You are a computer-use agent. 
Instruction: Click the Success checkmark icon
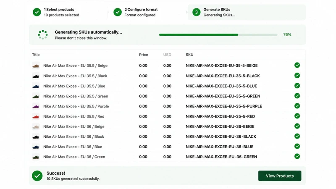(37, 176)
